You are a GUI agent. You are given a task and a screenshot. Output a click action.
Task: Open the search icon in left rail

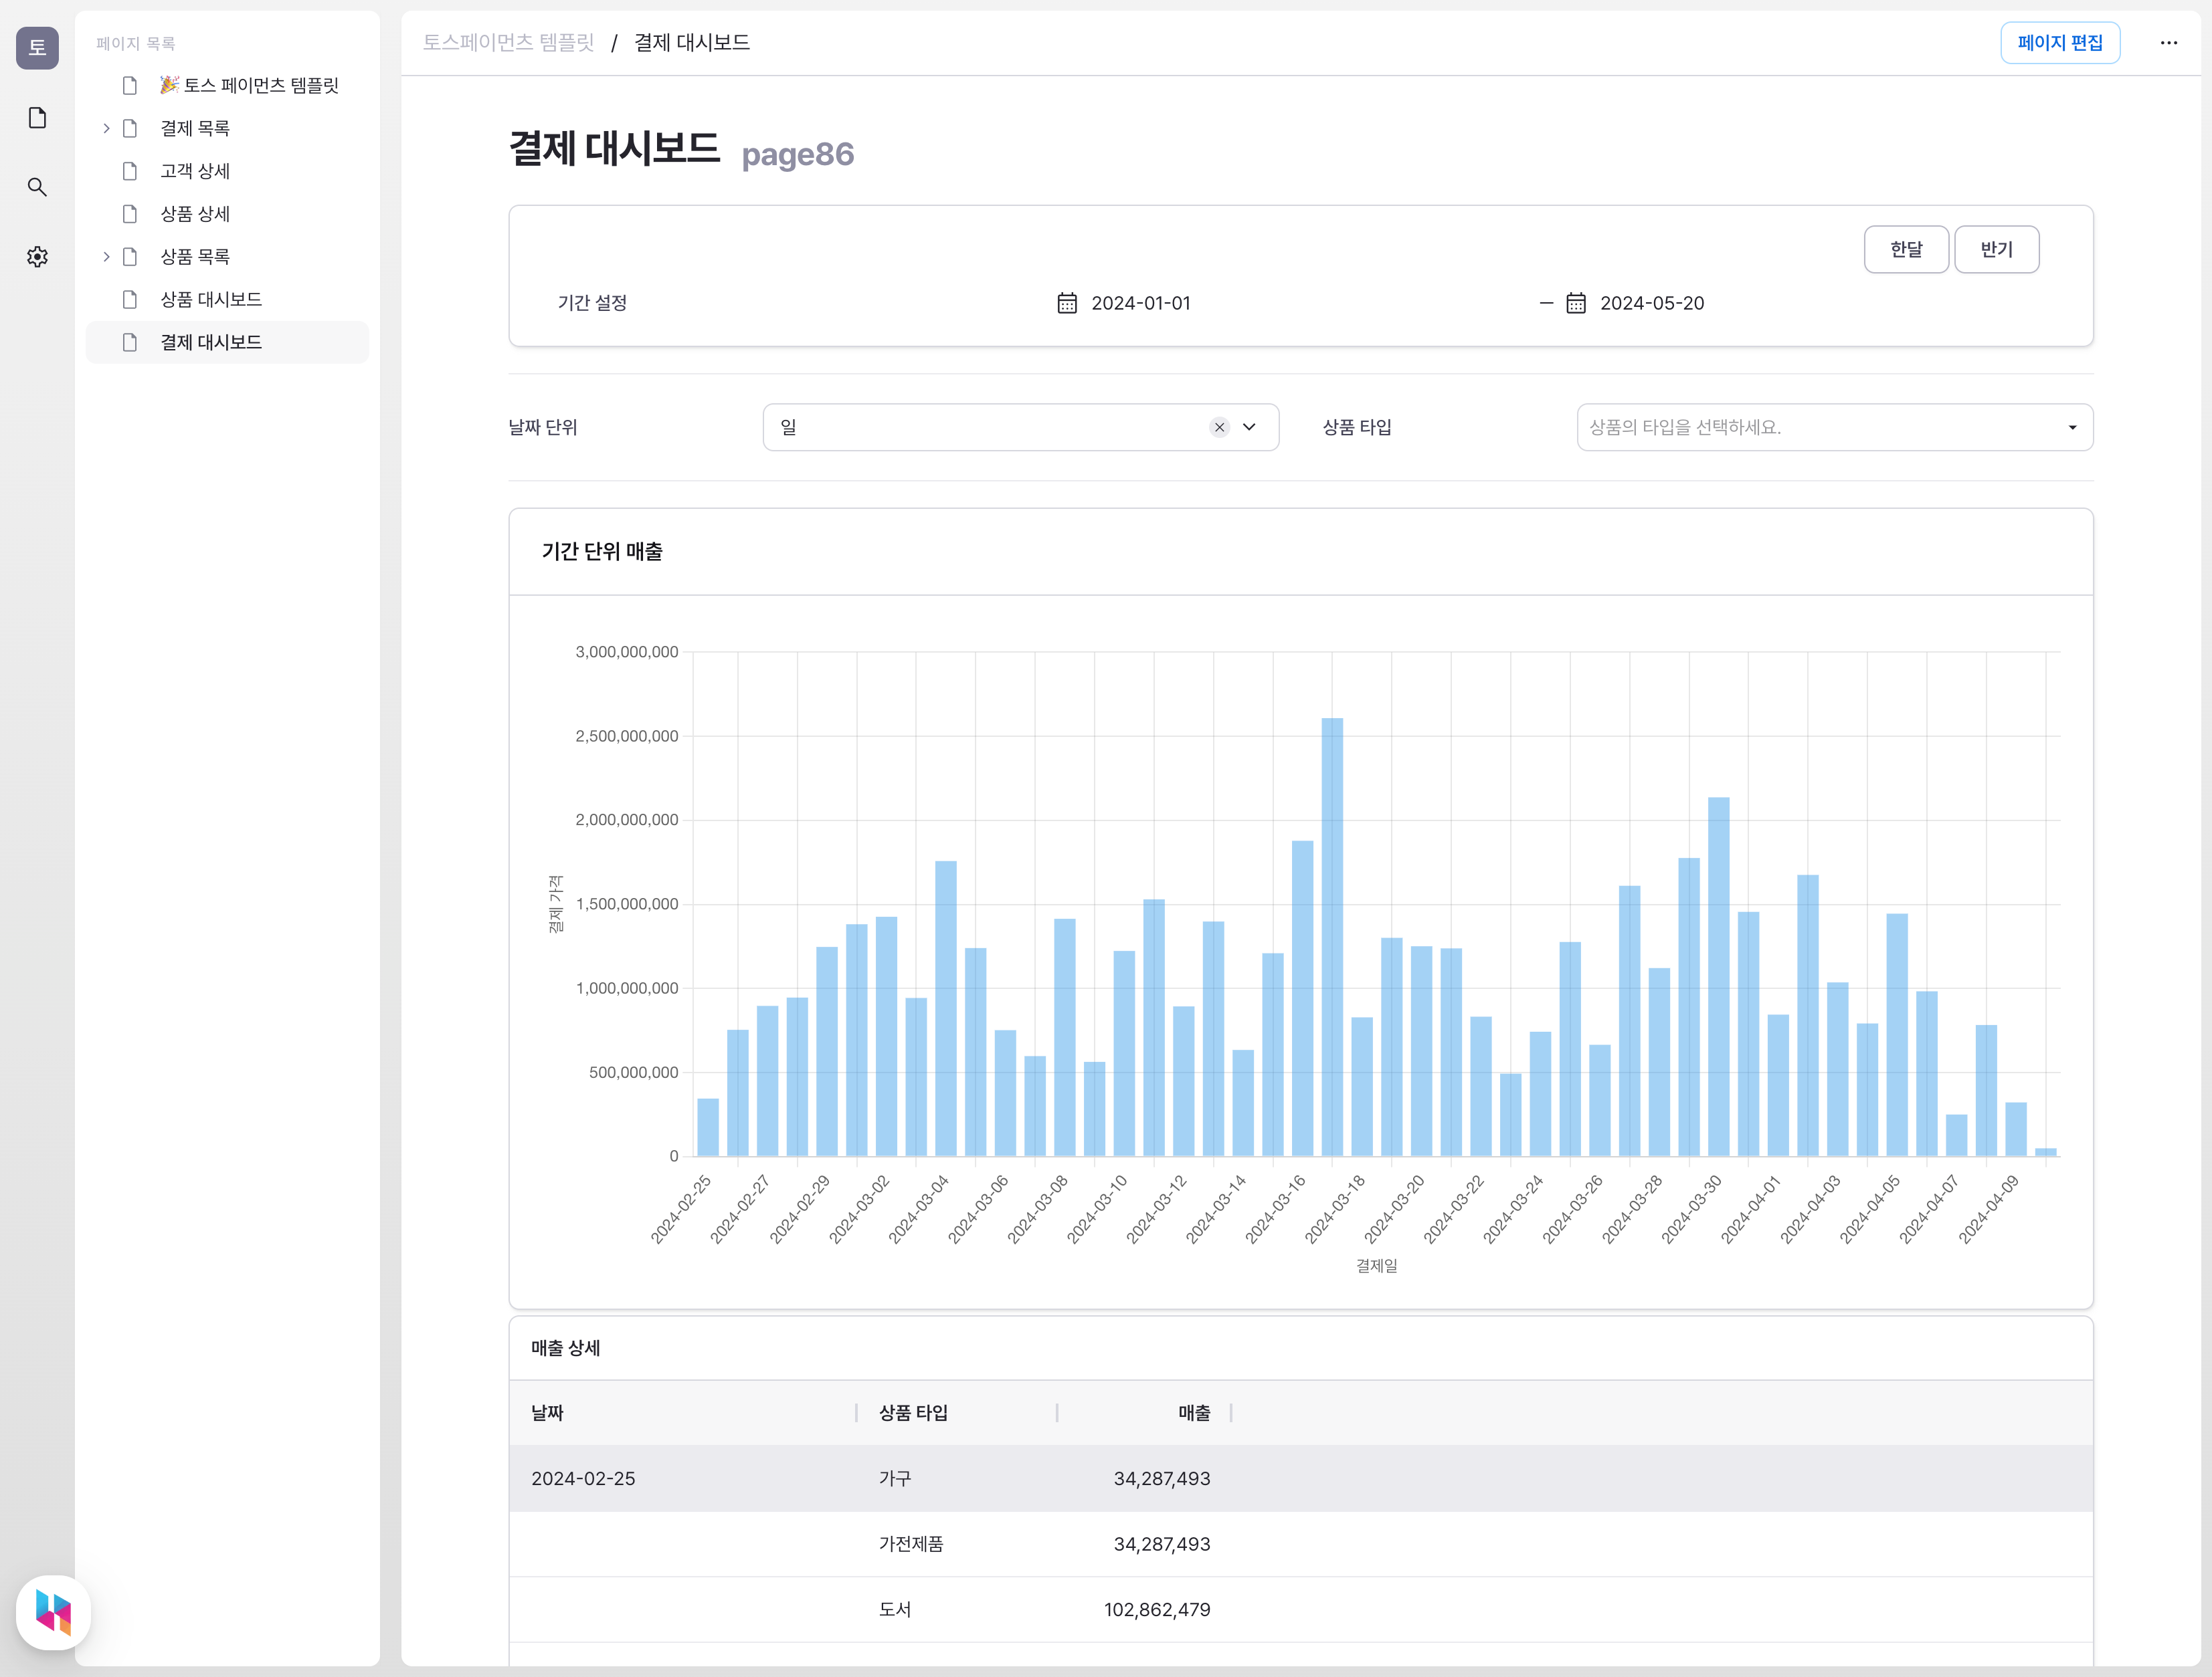(x=37, y=187)
